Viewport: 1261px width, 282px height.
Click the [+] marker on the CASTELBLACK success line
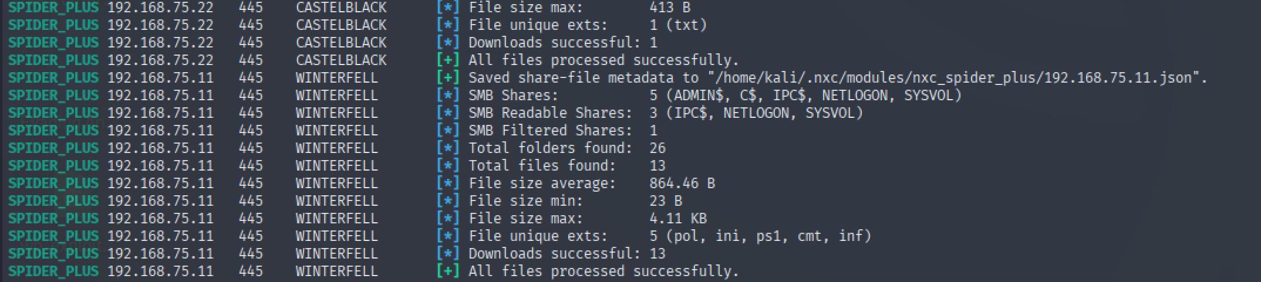coord(447,60)
